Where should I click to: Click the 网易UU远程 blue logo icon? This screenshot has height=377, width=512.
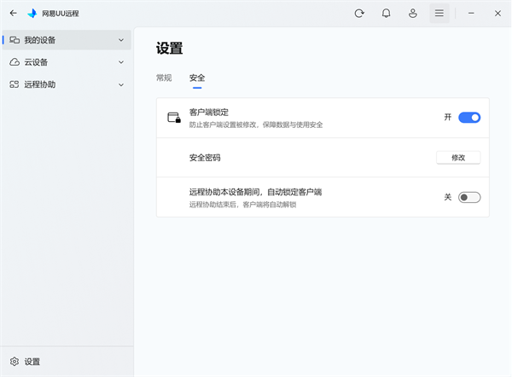[32, 13]
